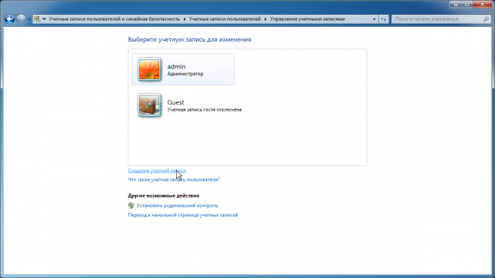This screenshot has width=495, height=278.
Task: Click the shield icon for parental controls
Action: pyautogui.click(x=131, y=205)
